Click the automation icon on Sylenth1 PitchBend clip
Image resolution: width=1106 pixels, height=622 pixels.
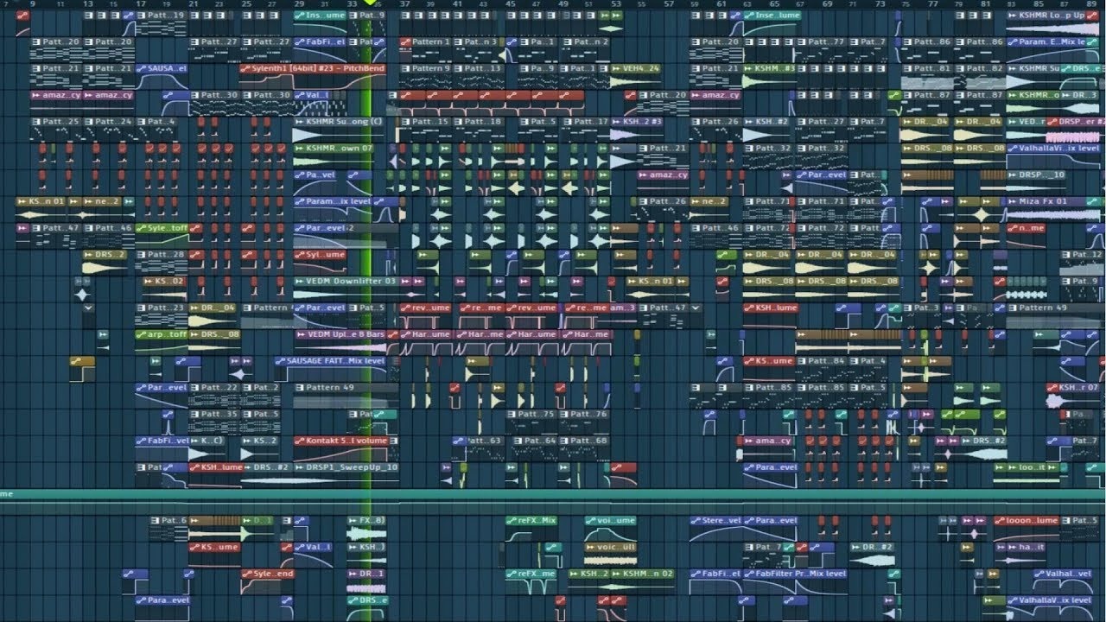pos(247,68)
